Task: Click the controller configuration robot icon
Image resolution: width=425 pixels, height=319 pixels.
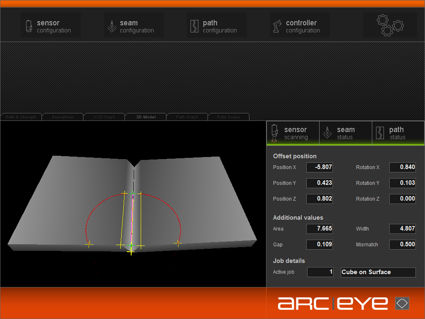Action: 278,26
